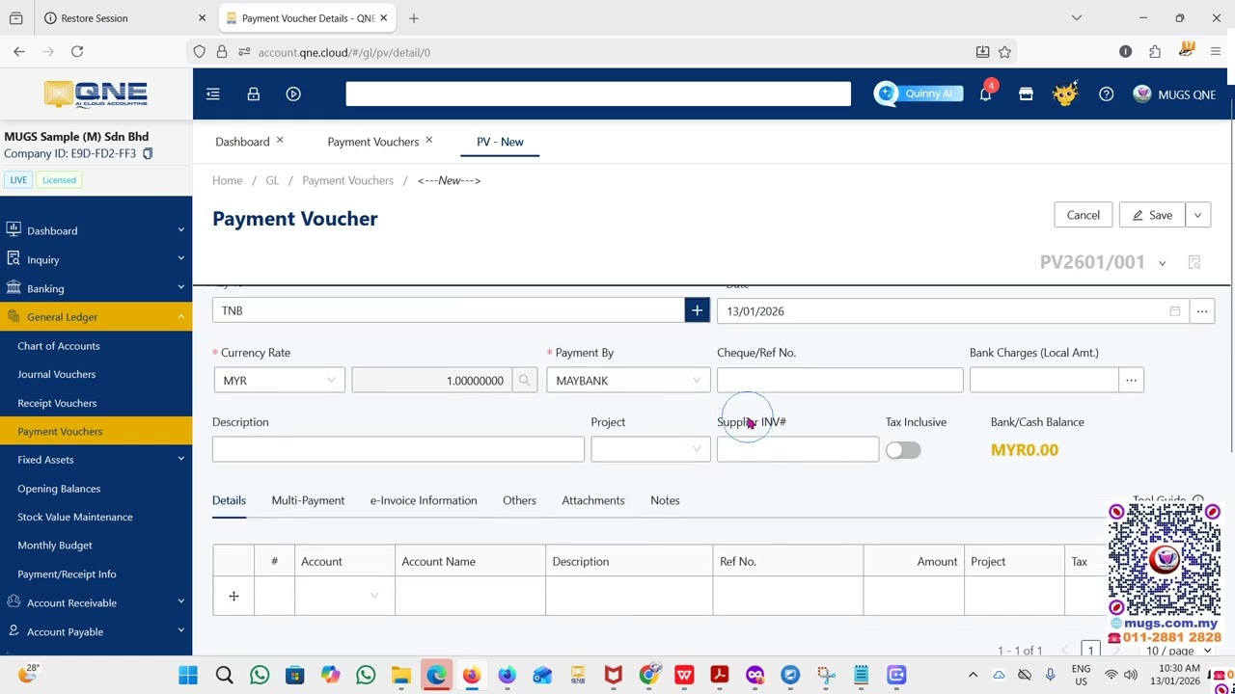
Task: Go to Home in the breadcrumb
Action: pos(228,180)
